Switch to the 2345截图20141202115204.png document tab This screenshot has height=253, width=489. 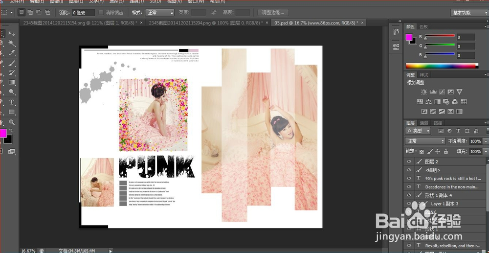pyautogui.click(x=205, y=23)
